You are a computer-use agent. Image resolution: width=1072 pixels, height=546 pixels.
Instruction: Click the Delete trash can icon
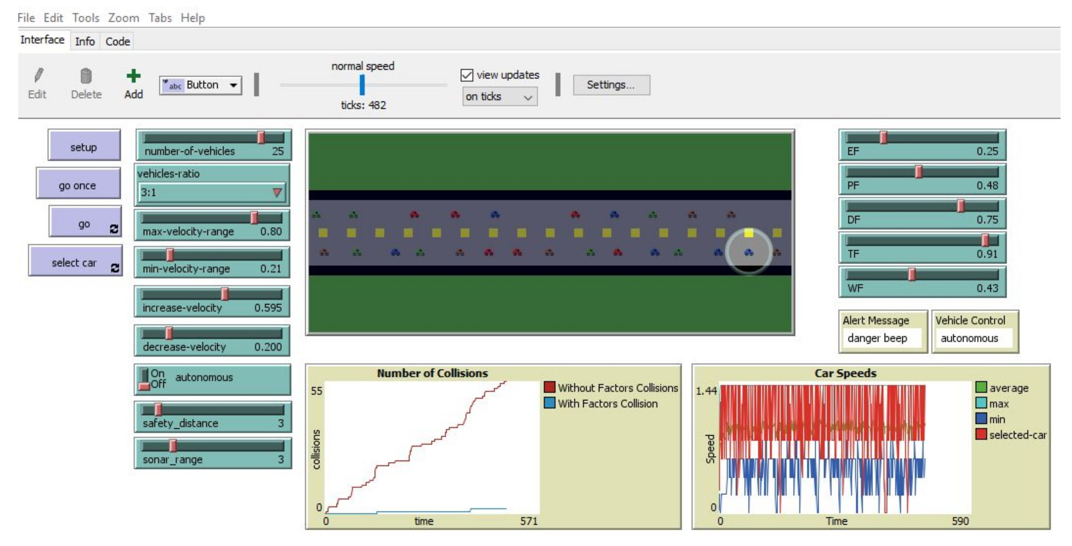86,76
